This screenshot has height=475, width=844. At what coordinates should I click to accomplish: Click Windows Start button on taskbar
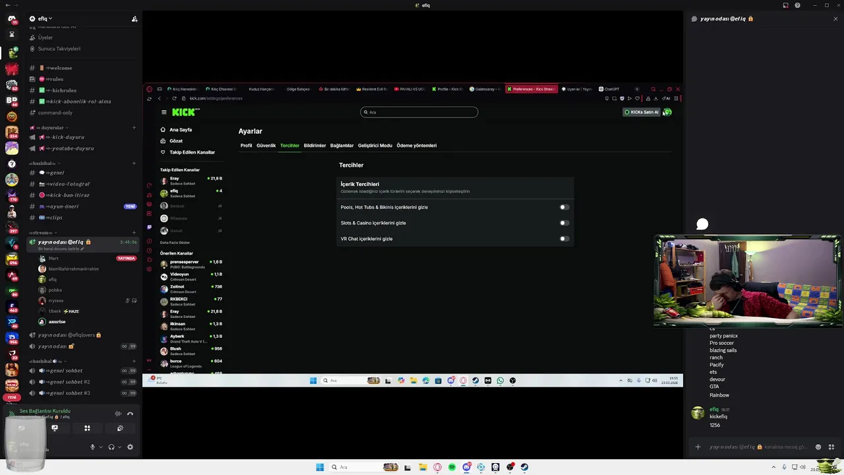pyautogui.click(x=320, y=467)
